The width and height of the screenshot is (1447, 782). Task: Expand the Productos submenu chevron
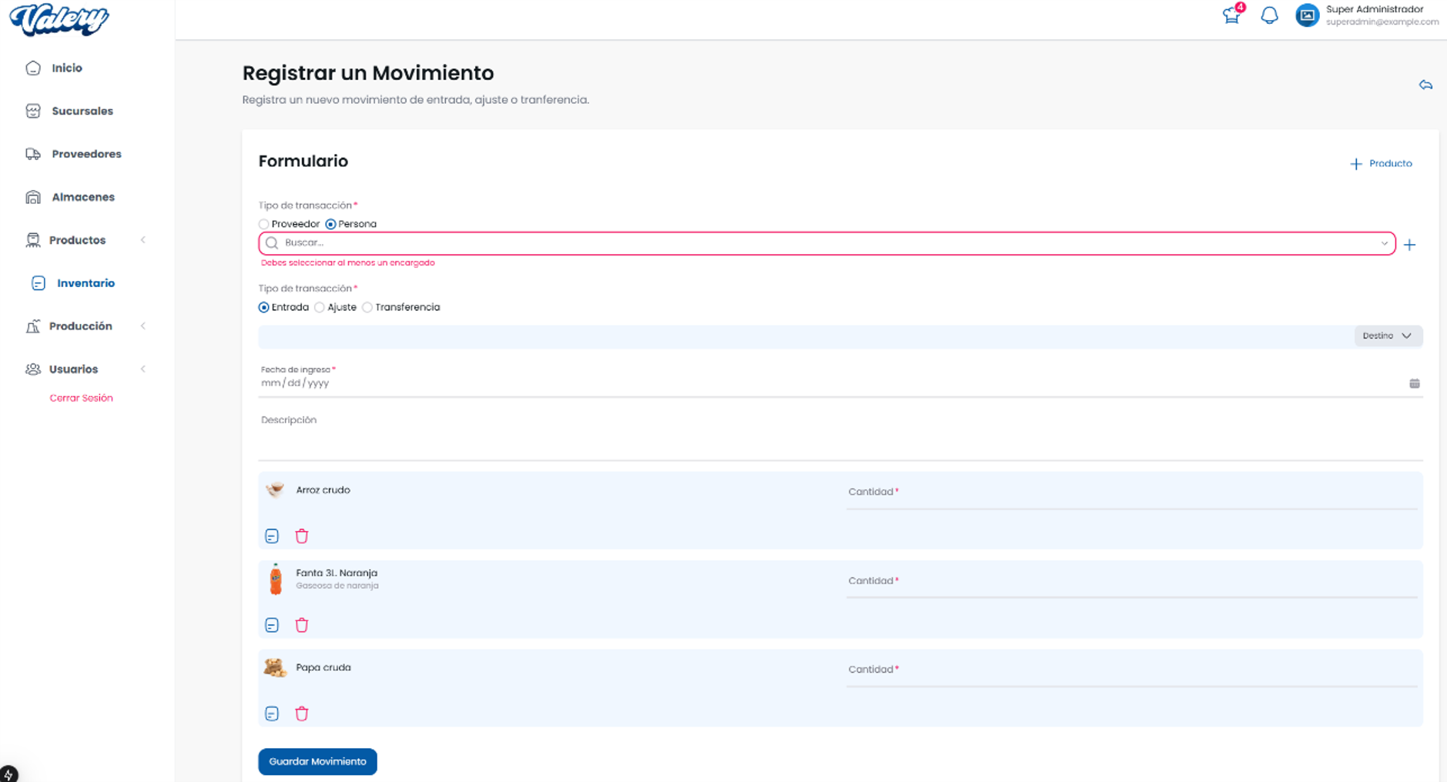[143, 240]
